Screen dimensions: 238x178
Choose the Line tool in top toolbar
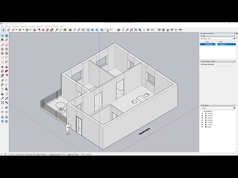tap(13, 30)
